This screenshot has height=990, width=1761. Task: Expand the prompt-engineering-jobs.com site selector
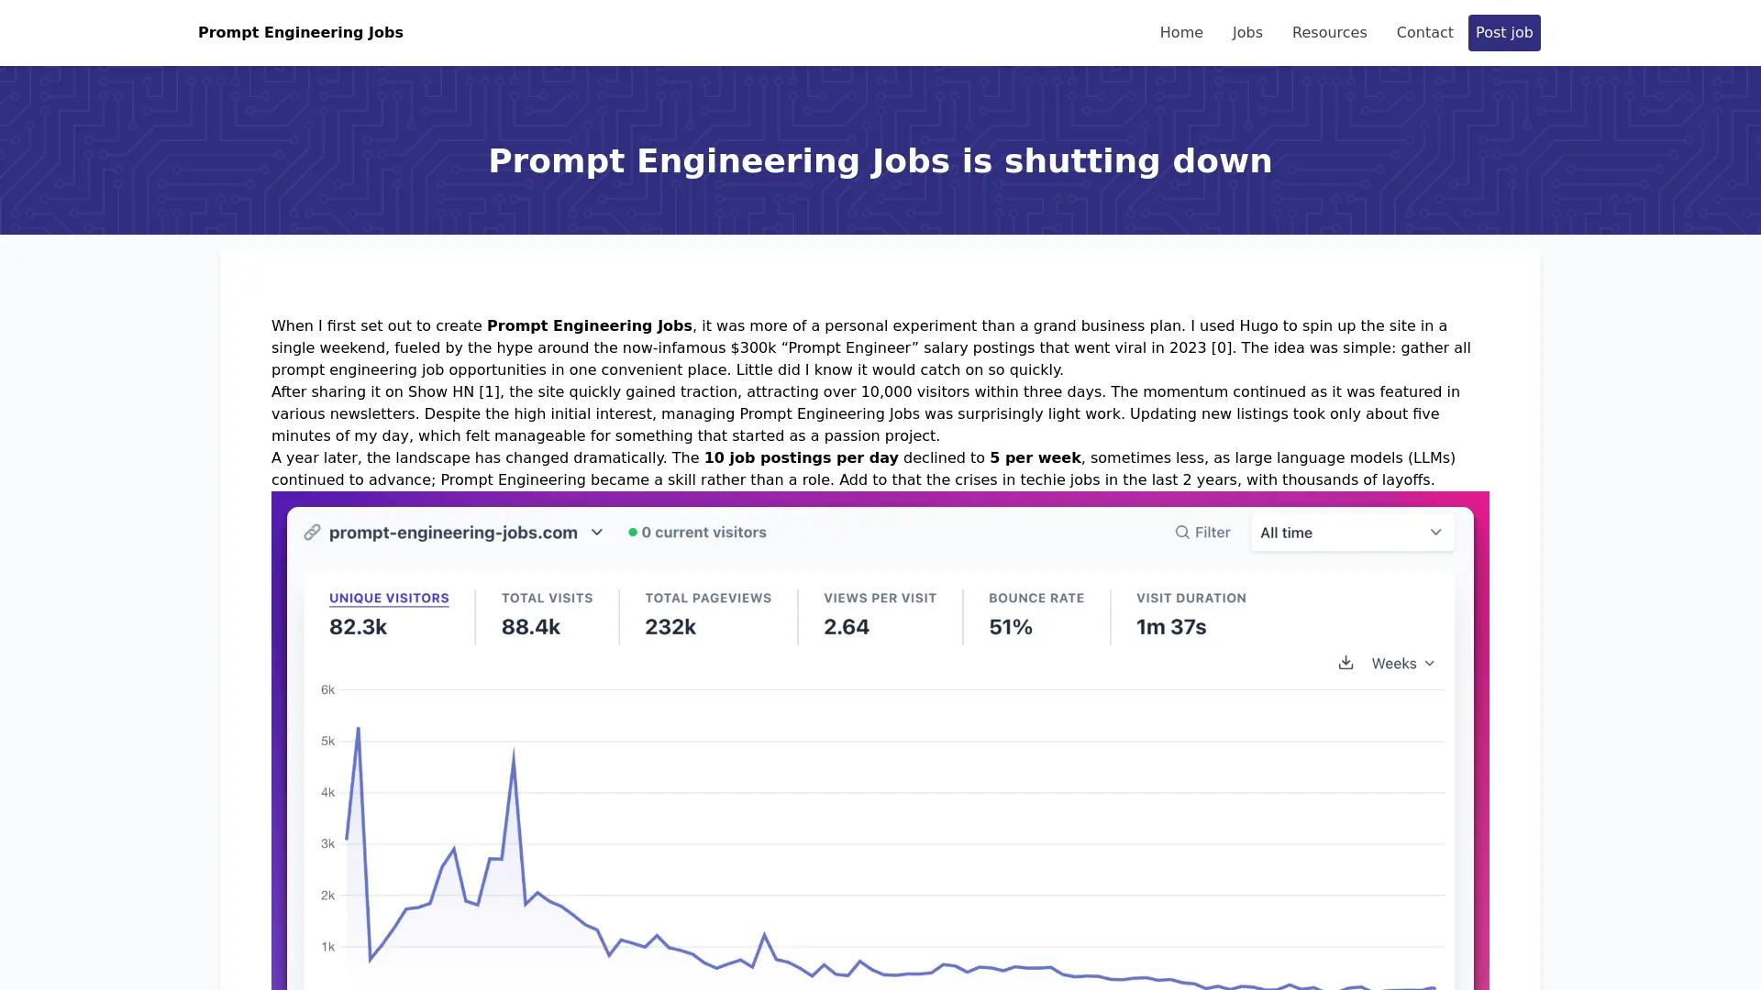pyautogui.click(x=597, y=532)
